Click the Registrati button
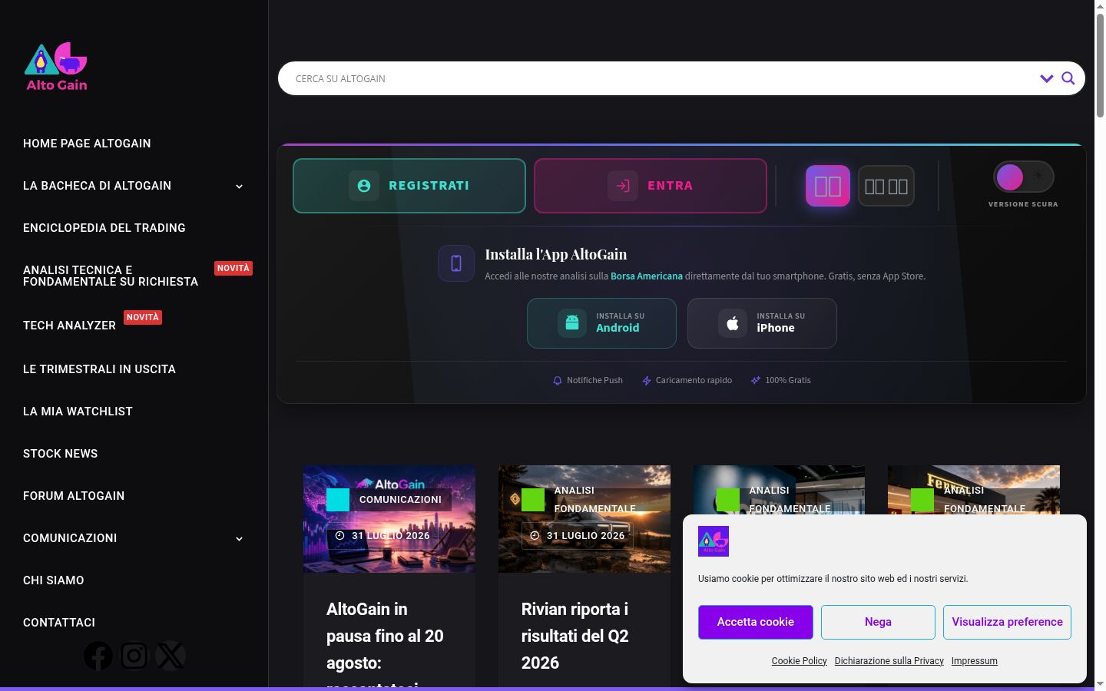 pos(409,186)
